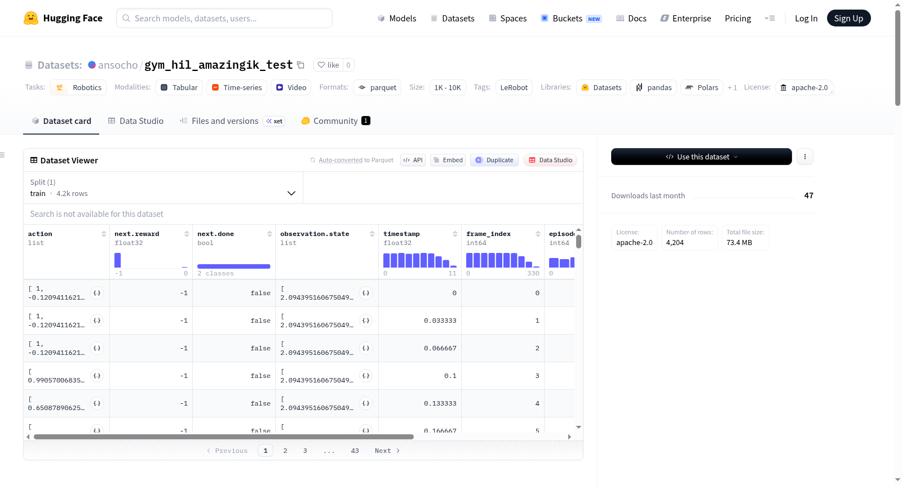Switch to the Dataset card tab

(x=61, y=121)
